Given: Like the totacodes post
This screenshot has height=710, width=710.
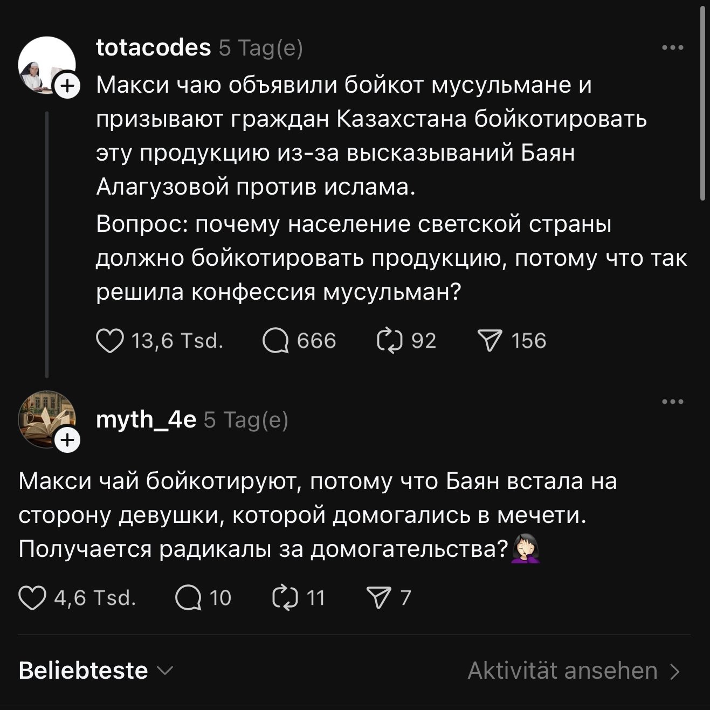Looking at the screenshot, I should coord(109,341).
